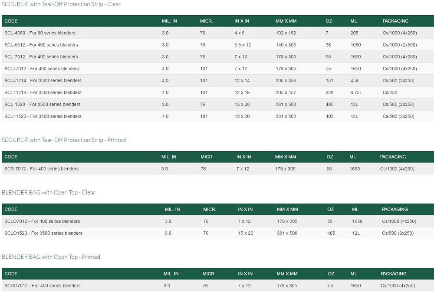Select "SCL41218 - For 3500 series blenders" code
The image size is (434, 293).
point(43,92)
